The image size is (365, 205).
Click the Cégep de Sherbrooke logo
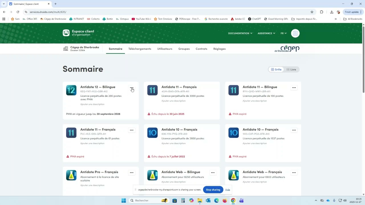[x=287, y=49]
